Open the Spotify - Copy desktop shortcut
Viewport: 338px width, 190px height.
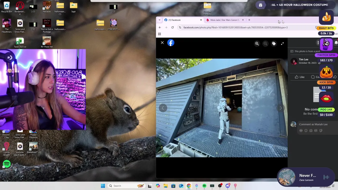tap(7, 167)
